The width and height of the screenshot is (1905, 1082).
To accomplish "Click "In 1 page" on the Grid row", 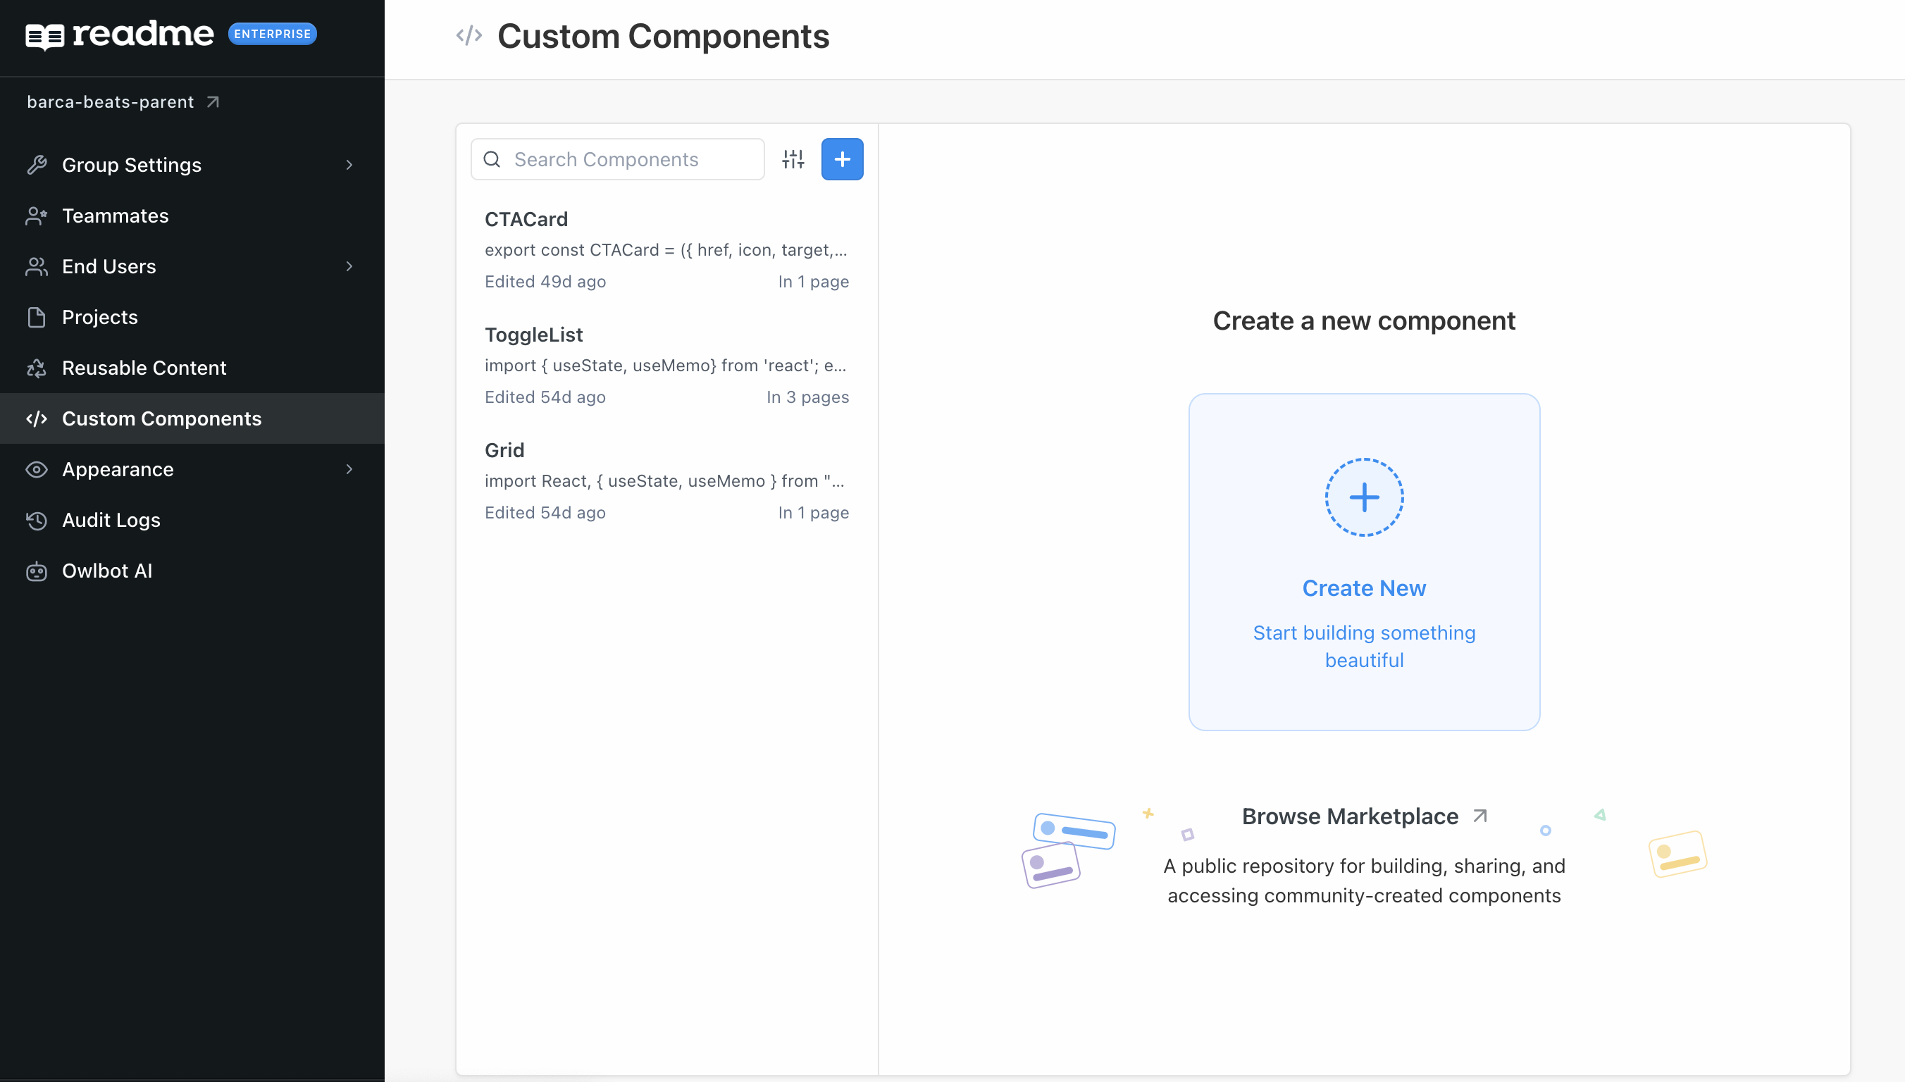I will point(814,513).
